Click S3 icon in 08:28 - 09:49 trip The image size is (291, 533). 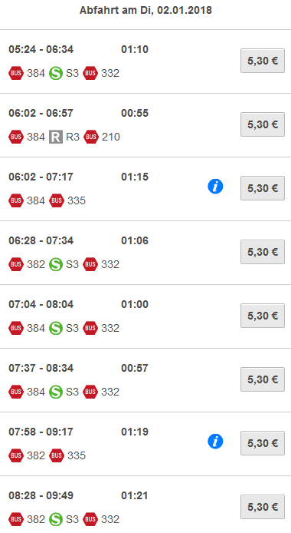click(56, 519)
